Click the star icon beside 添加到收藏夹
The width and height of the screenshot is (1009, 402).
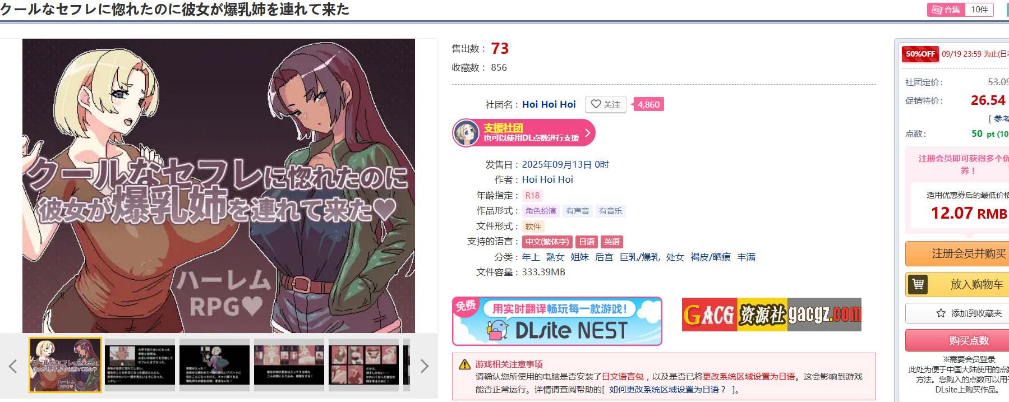(941, 313)
